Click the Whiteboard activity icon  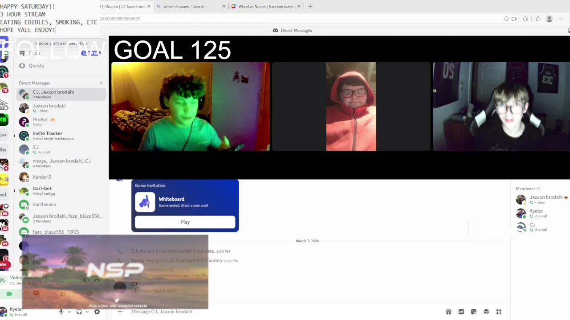[x=145, y=202]
